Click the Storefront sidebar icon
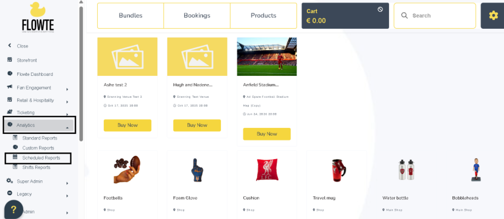The height and width of the screenshot is (219, 504). coord(10,60)
